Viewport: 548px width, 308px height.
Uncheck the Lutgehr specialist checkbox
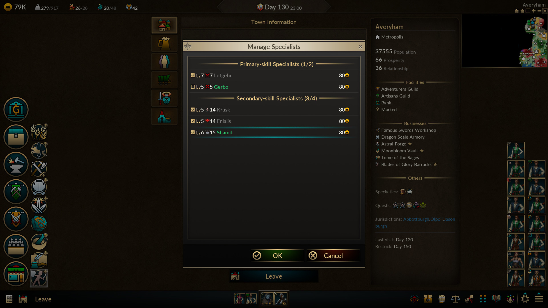click(x=193, y=75)
